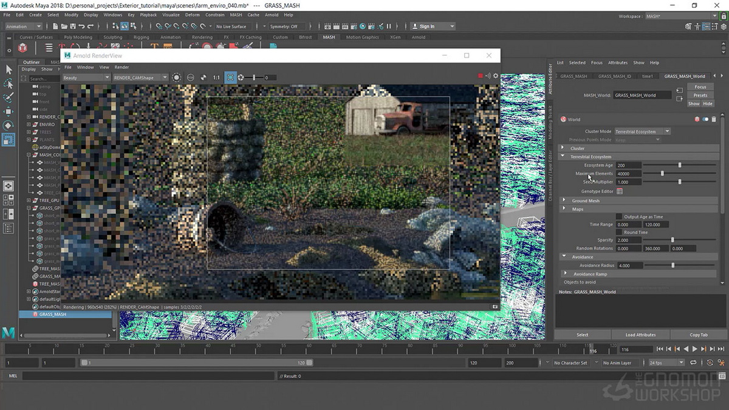729x410 pixels.
Task: Click Go to Start of playback range
Action: pyautogui.click(x=660, y=349)
